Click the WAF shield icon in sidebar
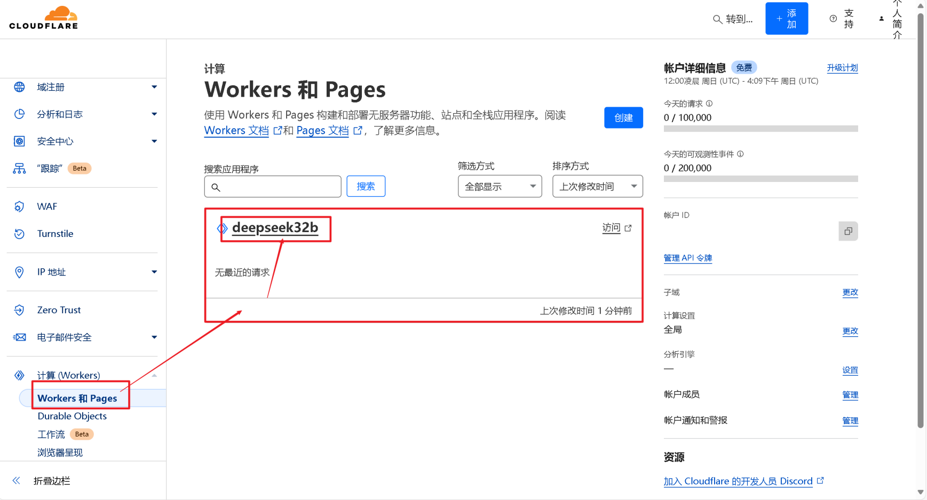 (19, 207)
